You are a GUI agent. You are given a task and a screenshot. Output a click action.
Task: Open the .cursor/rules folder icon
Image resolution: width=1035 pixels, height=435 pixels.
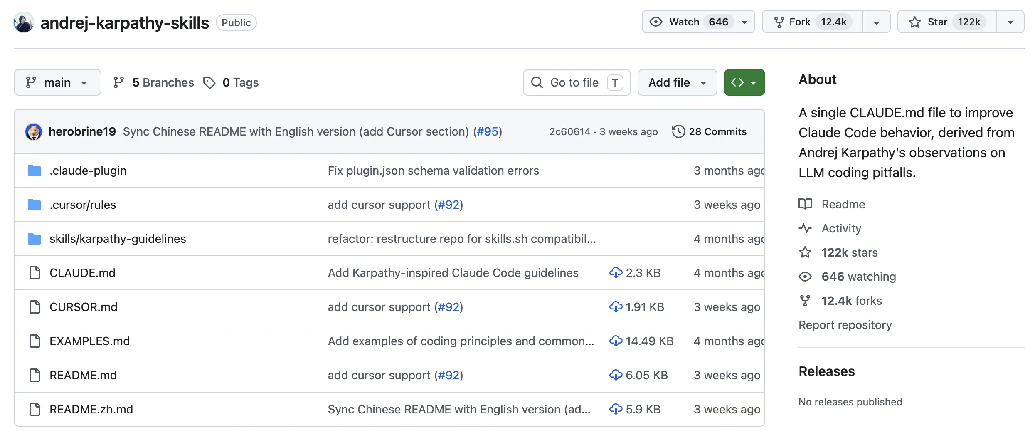tap(34, 205)
